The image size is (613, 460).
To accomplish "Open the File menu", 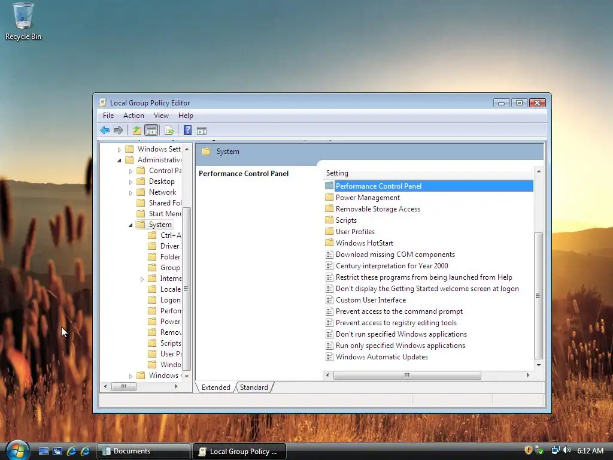I will point(108,116).
